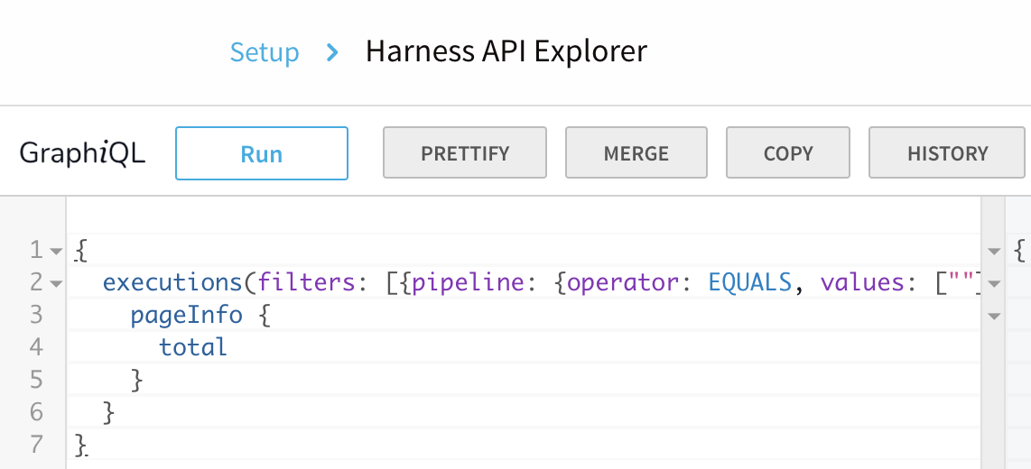Collapse the top fold arrow in the result pane
The width and height of the screenshot is (1031, 469).
(994, 251)
